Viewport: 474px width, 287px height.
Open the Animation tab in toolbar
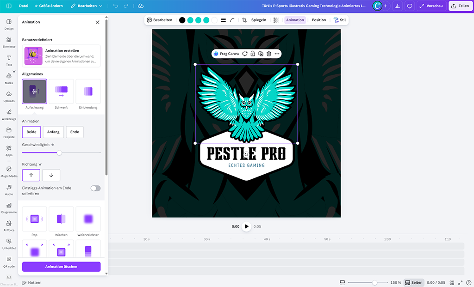click(x=295, y=20)
